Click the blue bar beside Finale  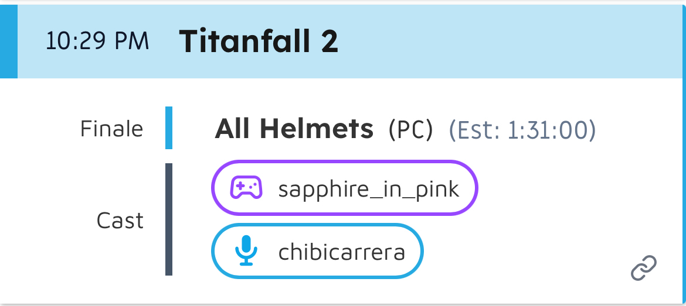pyautogui.click(x=169, y=128)
